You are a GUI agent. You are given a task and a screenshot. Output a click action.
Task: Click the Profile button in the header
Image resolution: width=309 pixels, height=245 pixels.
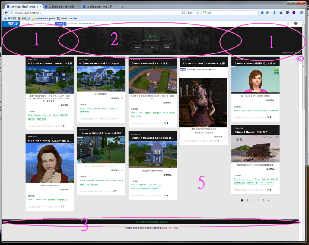tap(167, 47)
